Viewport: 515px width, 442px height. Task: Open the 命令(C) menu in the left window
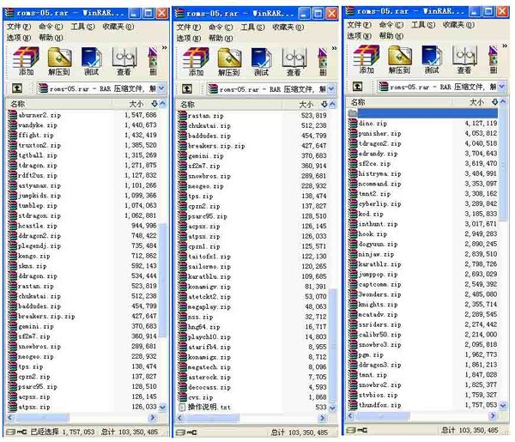[x=51, y=27]
